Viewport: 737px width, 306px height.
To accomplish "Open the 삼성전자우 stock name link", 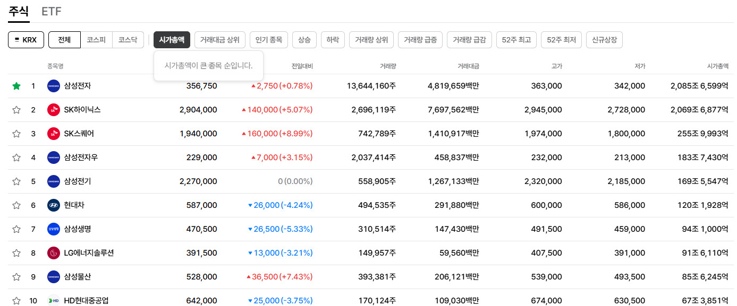I will [81, 158].
